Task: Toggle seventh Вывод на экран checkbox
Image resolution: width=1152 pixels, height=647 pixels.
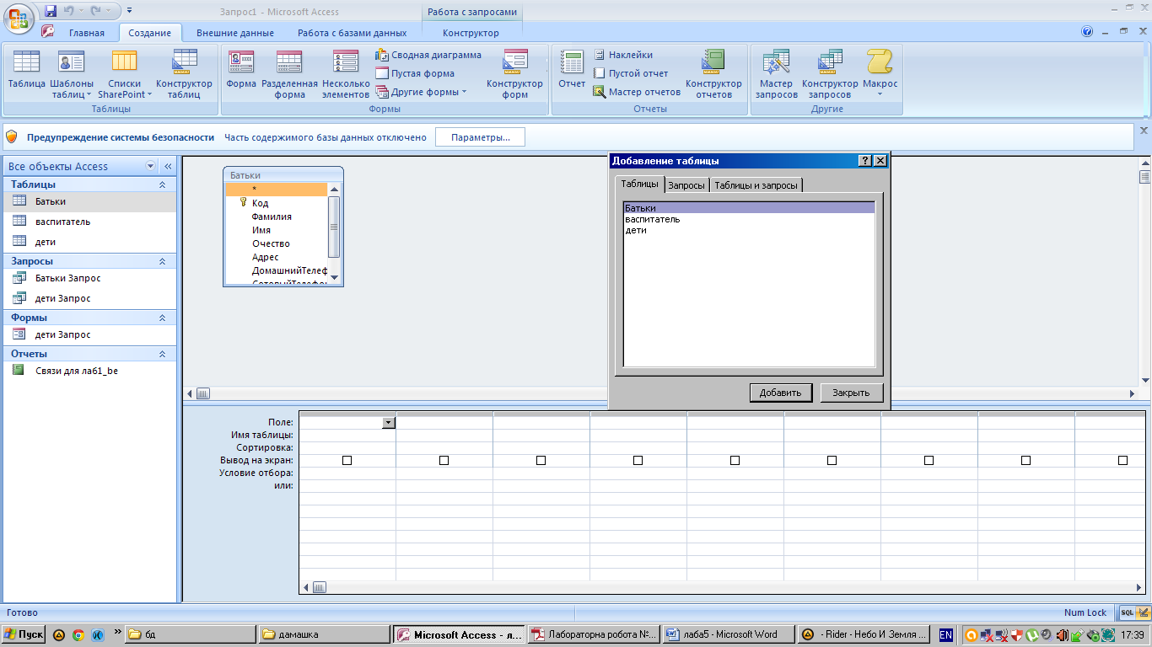Action: click(x=929, y=460)
